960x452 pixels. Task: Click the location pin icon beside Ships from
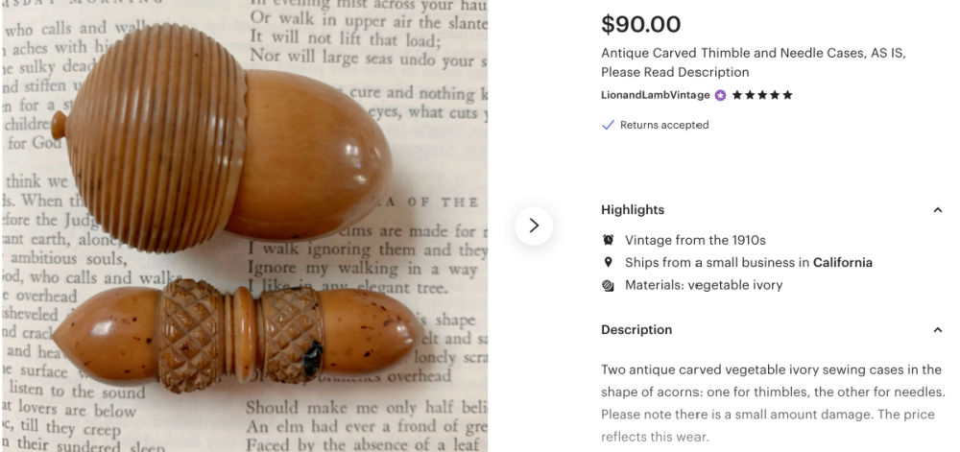point(608,262)
